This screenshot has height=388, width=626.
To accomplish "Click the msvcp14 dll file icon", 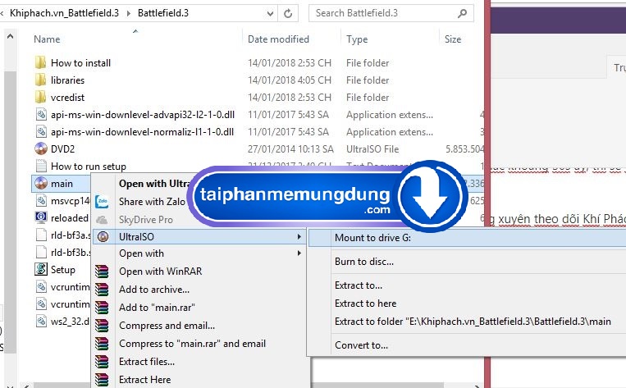I will tap(41, 200).
